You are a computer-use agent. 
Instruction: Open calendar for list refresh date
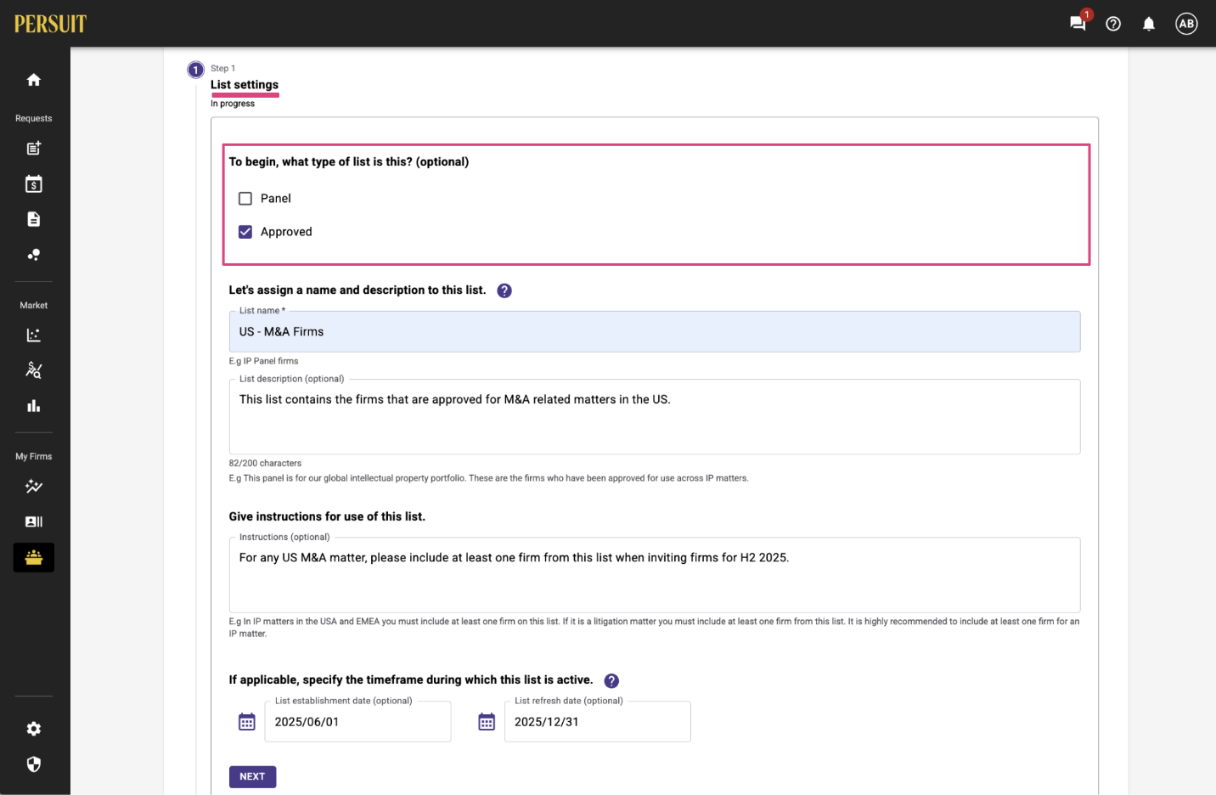[487, 722]
